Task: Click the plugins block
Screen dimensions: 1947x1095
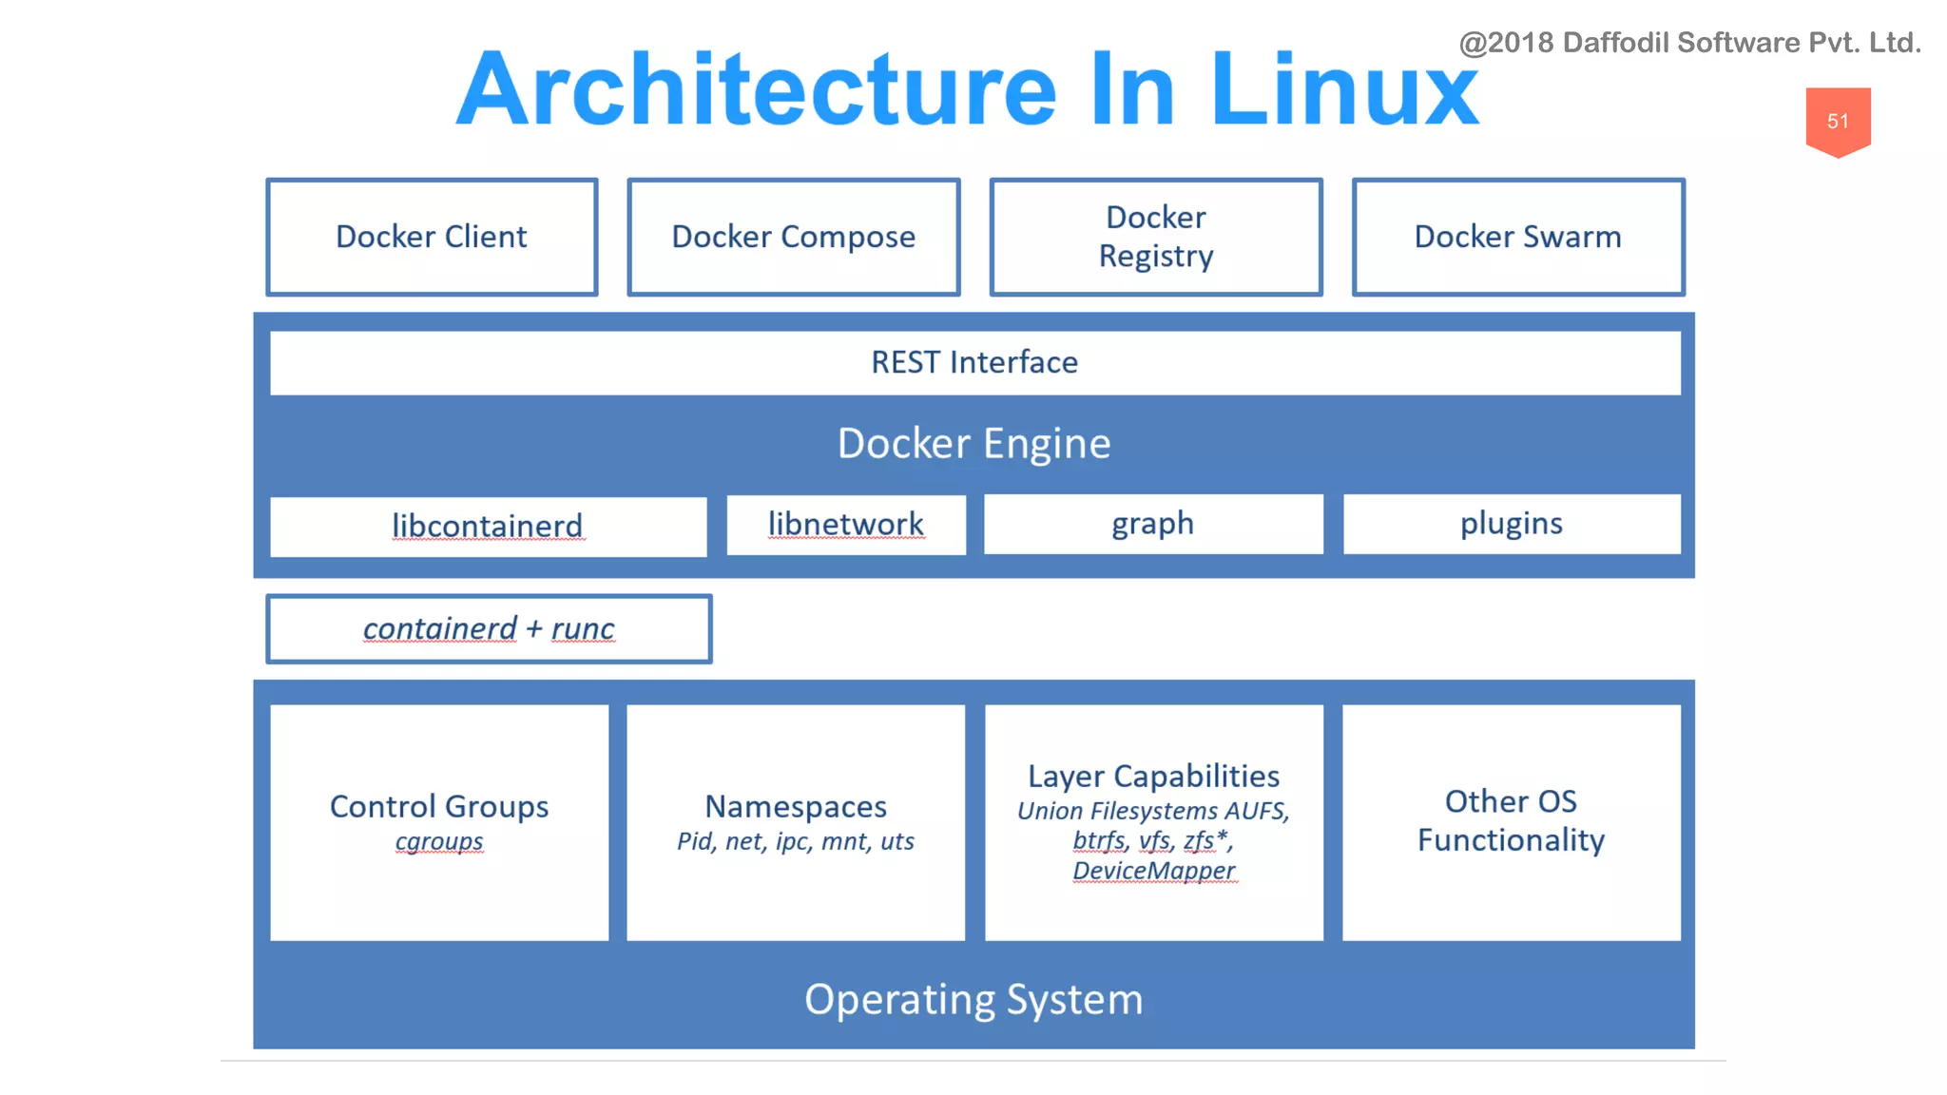Action: pyautogui.click(x=1511, y=524)
